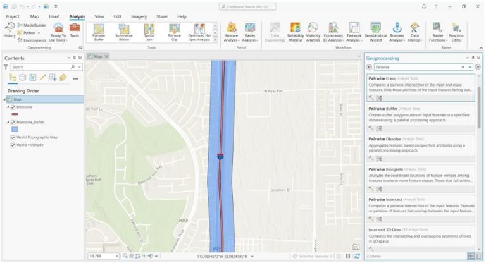Toggle World Hillshade layer visibility
The width and height of the screenshot is (486, 263).
point(13,145)
